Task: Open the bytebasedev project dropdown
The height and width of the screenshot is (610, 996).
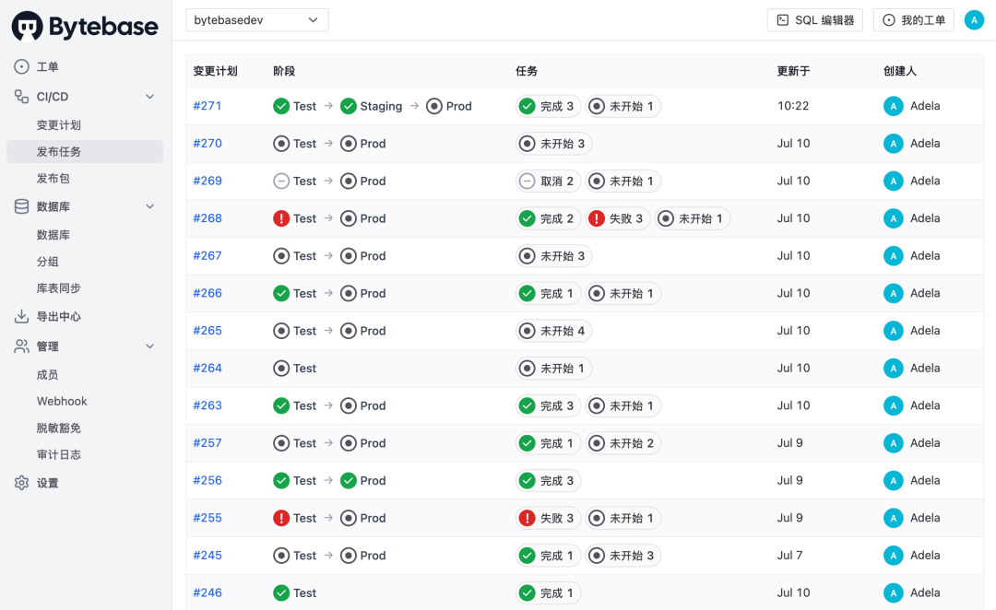Action: pyautogui.click(x=257, y=19)
